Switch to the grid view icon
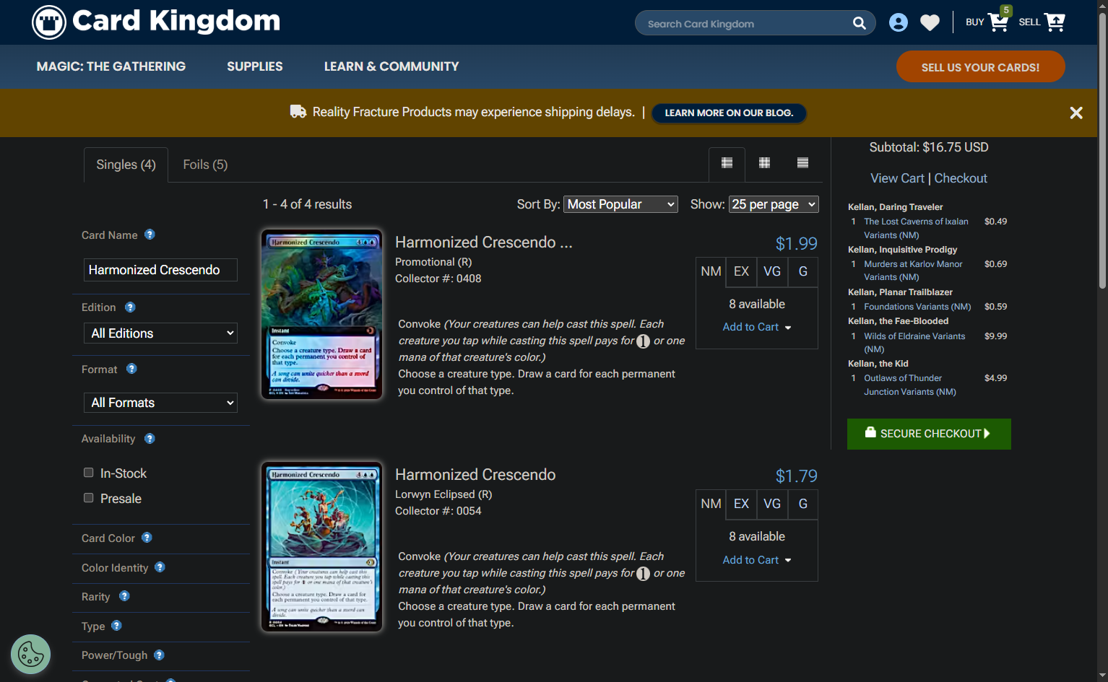 764,163
